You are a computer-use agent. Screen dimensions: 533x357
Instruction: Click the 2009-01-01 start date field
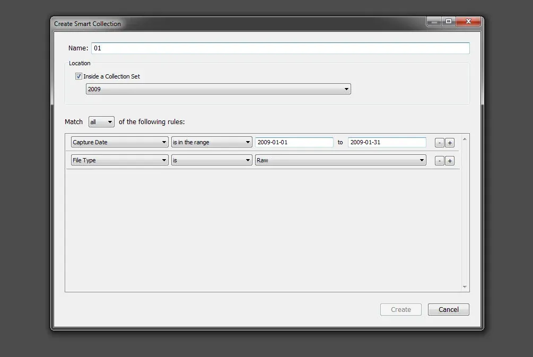point(294,142)
